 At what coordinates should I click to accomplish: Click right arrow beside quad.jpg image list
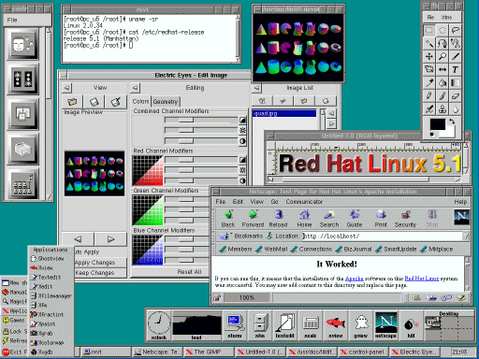click(x=332, y=124)
